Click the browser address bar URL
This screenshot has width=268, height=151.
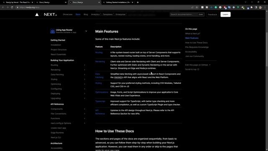(29, 8)
